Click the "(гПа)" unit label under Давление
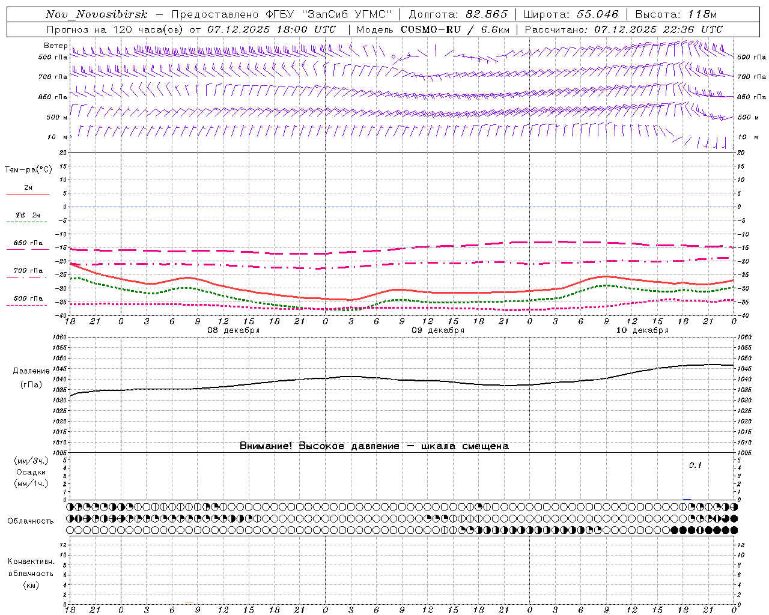The width and height of the screenshot is (769, 615). tap(31, 385)
